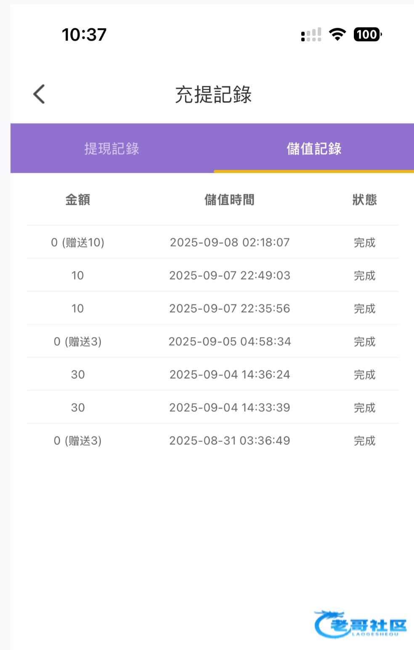Click the 儲值時間 column header
Viewport: 414px width, 650px height.
coord(229,200)
